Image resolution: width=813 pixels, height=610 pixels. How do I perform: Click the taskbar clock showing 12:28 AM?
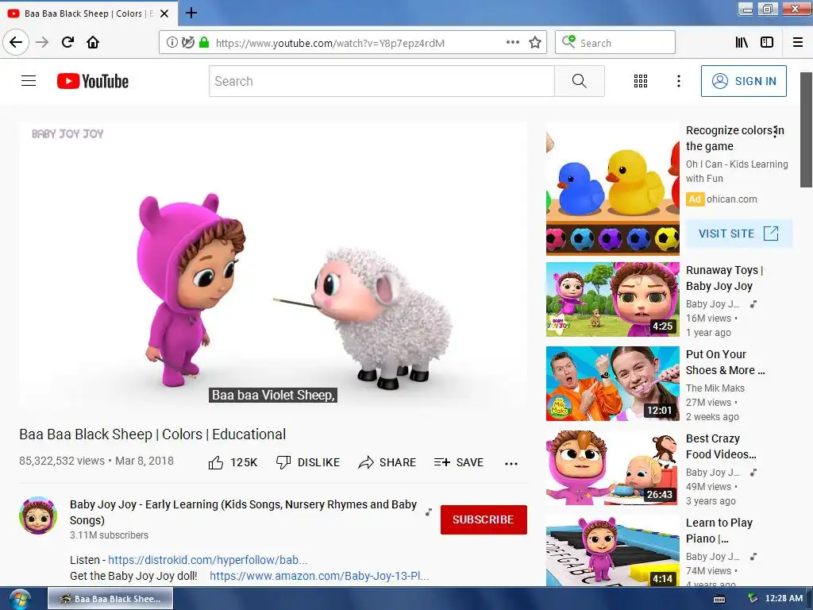pos(784,599)
